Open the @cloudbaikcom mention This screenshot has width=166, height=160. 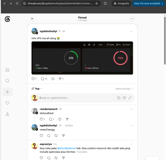tap(67, 148)
